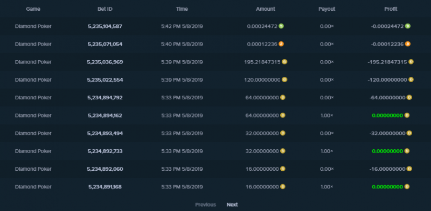Click green coin icon beside profit -0.00024472
Screen dimensions: 431x211
[408, 26]
